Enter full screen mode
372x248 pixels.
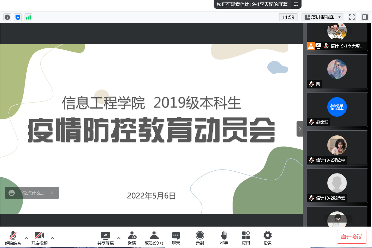coord(352,17)
